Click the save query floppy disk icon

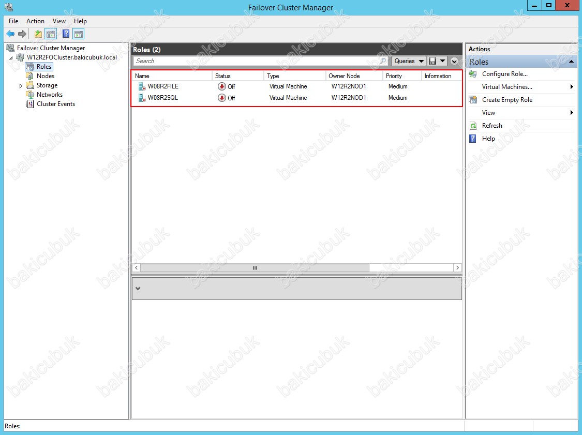[432, 61]
